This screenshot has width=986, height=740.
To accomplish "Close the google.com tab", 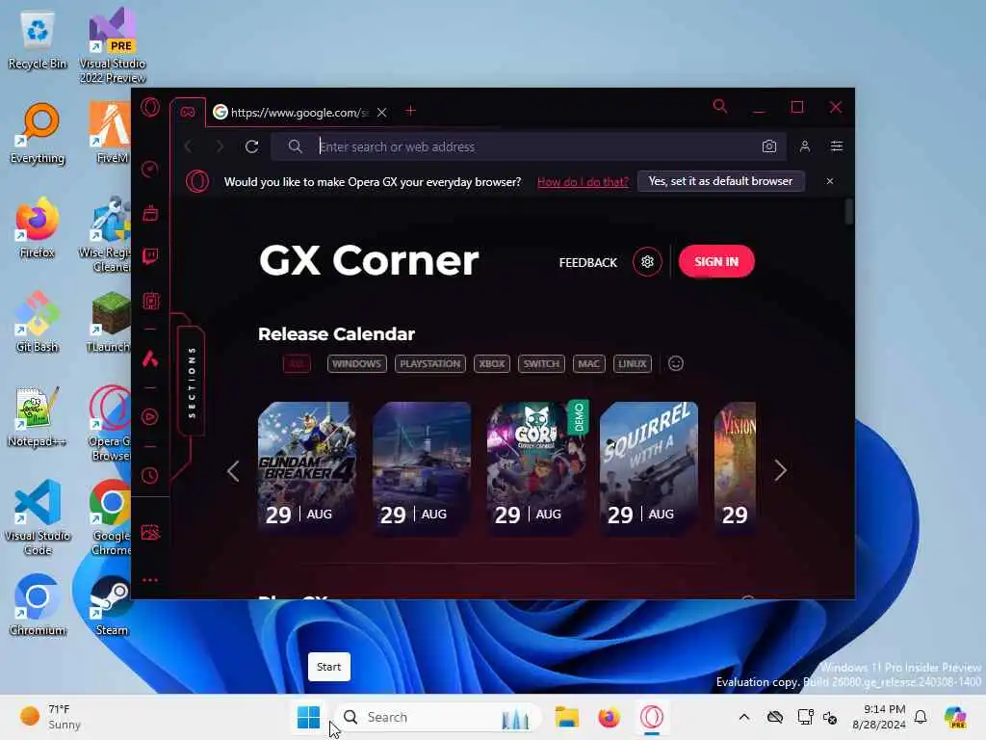I will 381,112.
